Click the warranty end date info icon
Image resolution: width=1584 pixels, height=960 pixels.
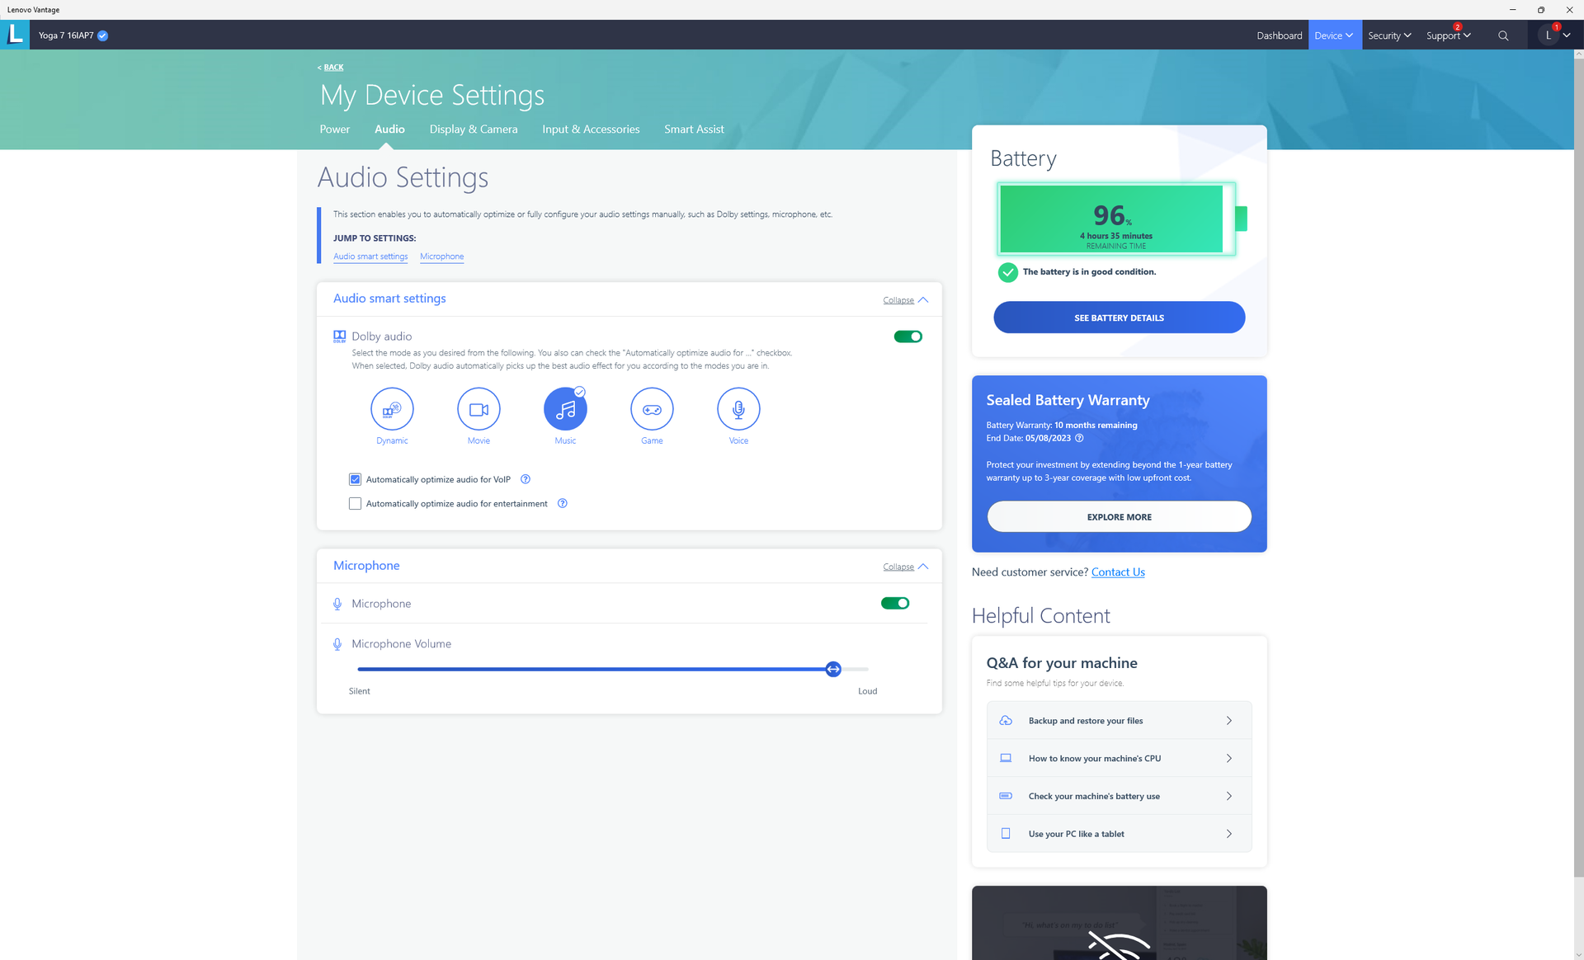pos(1079,438)
